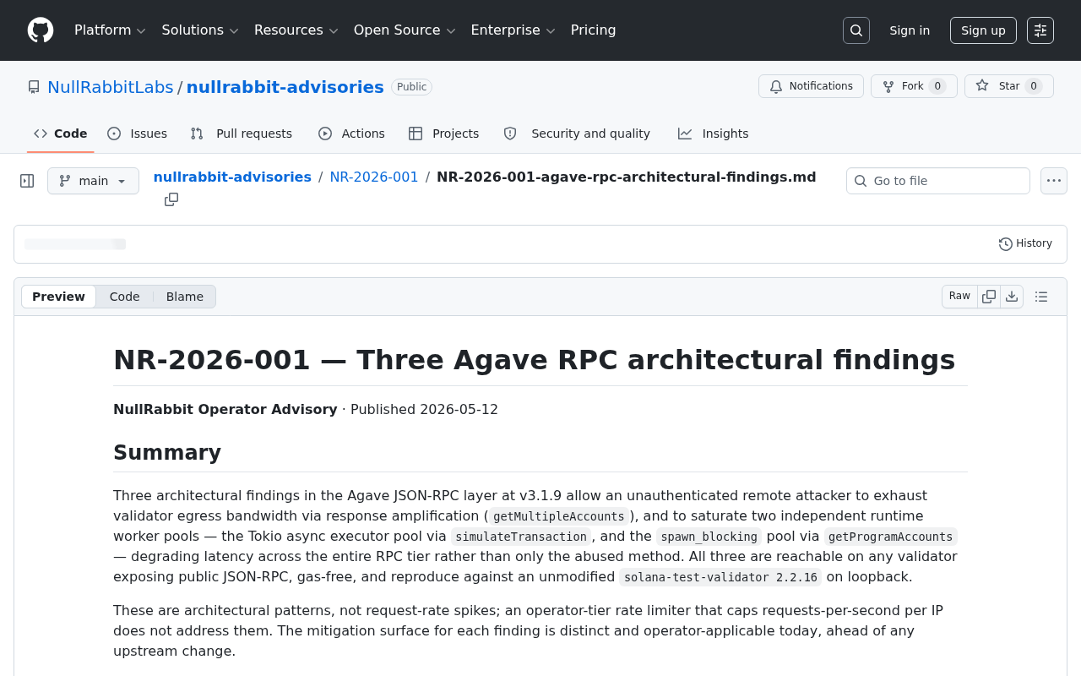Screen dimensions: 1081x676
Task: Navigate to the NR-2026-001 folder breadcrumb
Action: point(374,177)
